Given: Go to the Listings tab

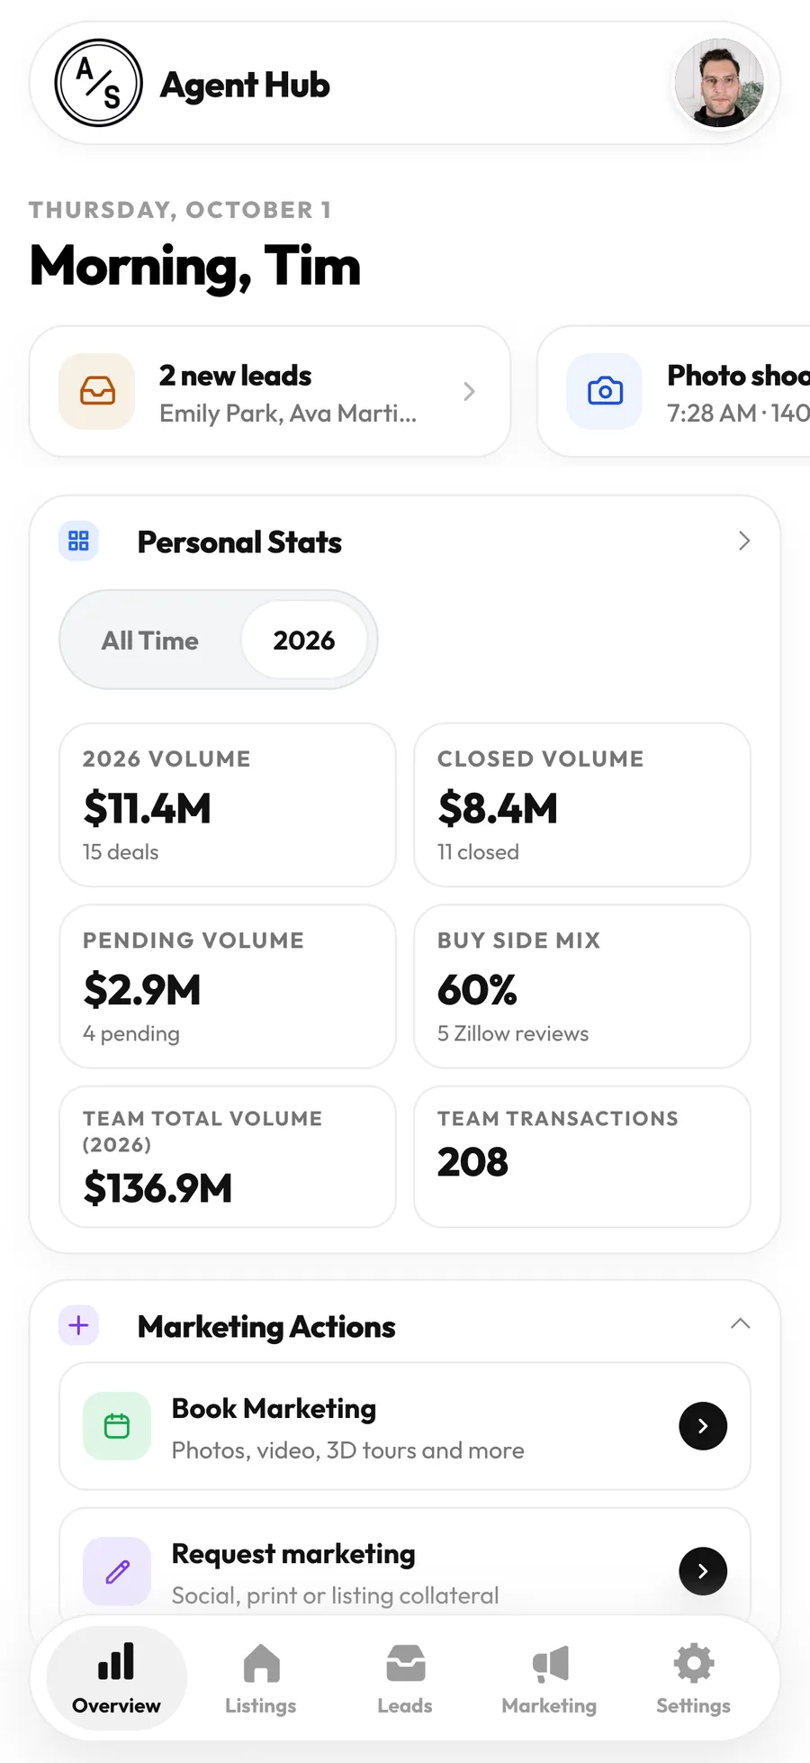Looking at the screenshot, I should 261,1678.
